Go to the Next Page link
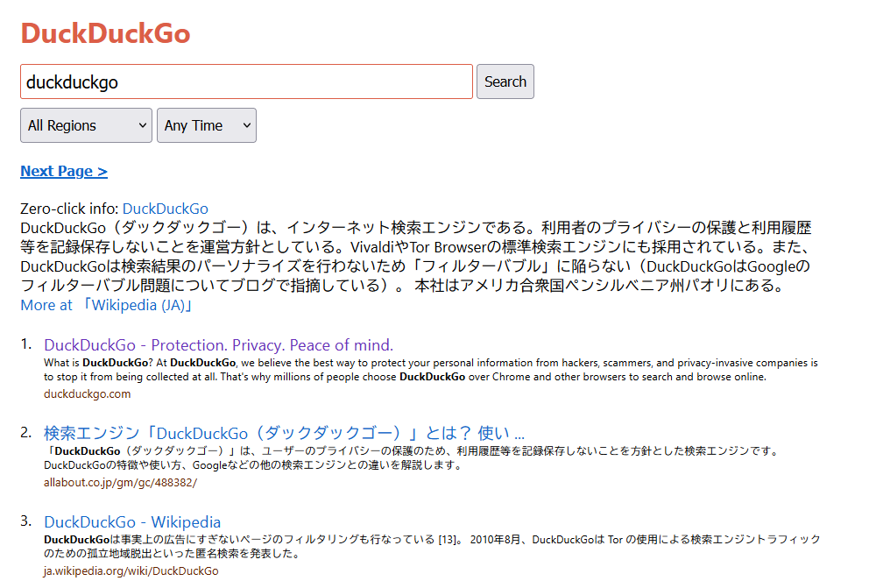 (x=64, y=171)
